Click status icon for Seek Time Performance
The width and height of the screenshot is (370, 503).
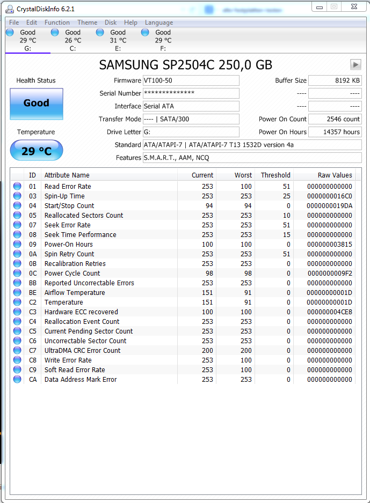(x=17, y=234)
